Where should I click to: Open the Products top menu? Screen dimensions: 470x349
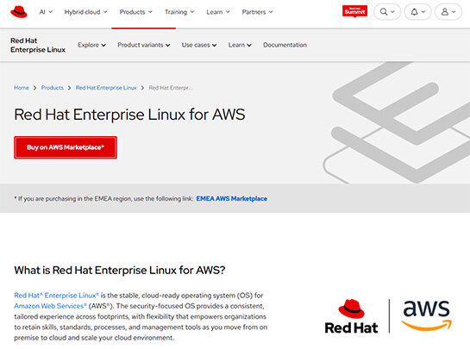click(x=135, y=12)
